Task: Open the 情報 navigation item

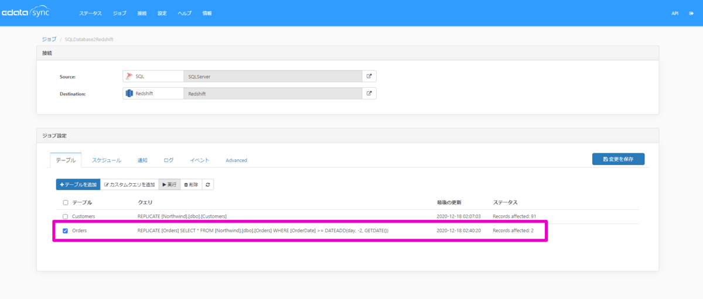Action: 207,13
